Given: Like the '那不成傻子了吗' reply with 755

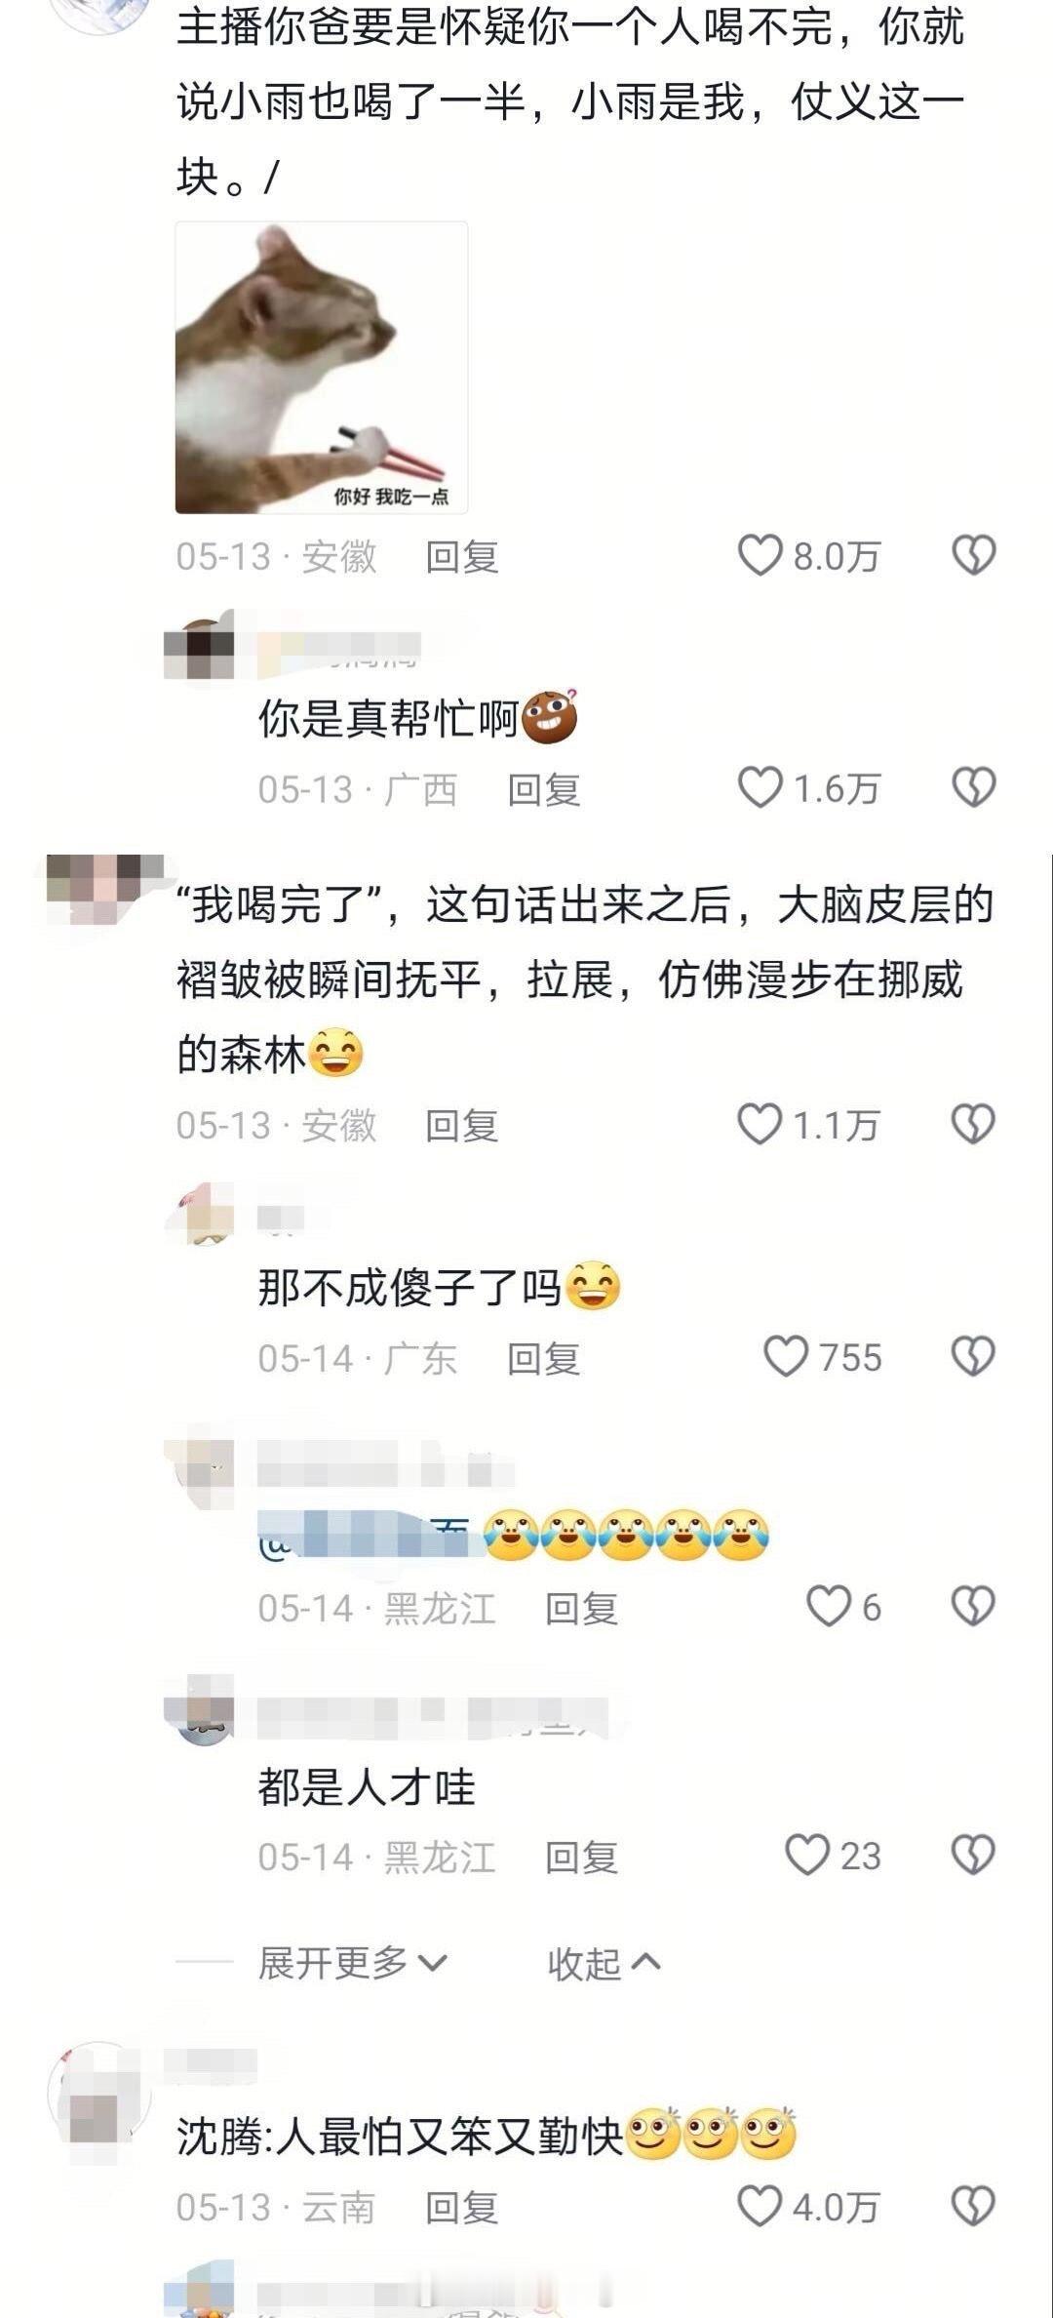Looking at the screenshot, I should point(786,1356).
